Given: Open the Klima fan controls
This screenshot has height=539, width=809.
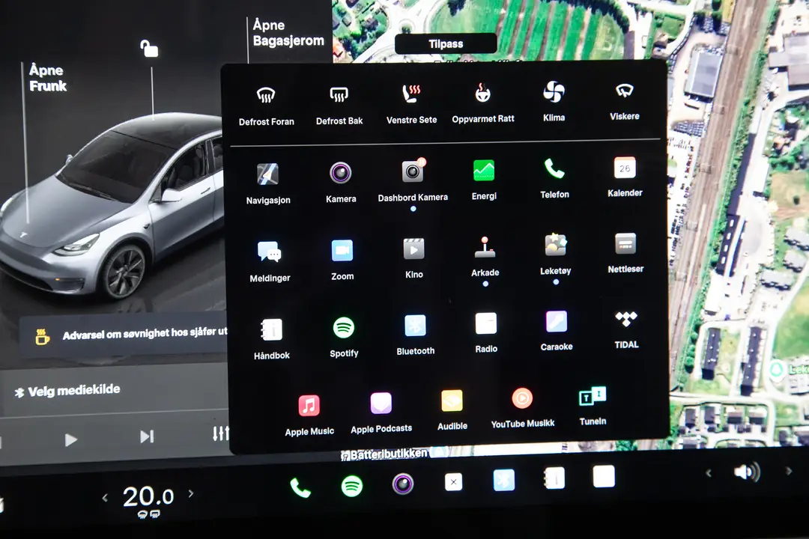Looking at the screenshot, I should (x=554, y=91).
